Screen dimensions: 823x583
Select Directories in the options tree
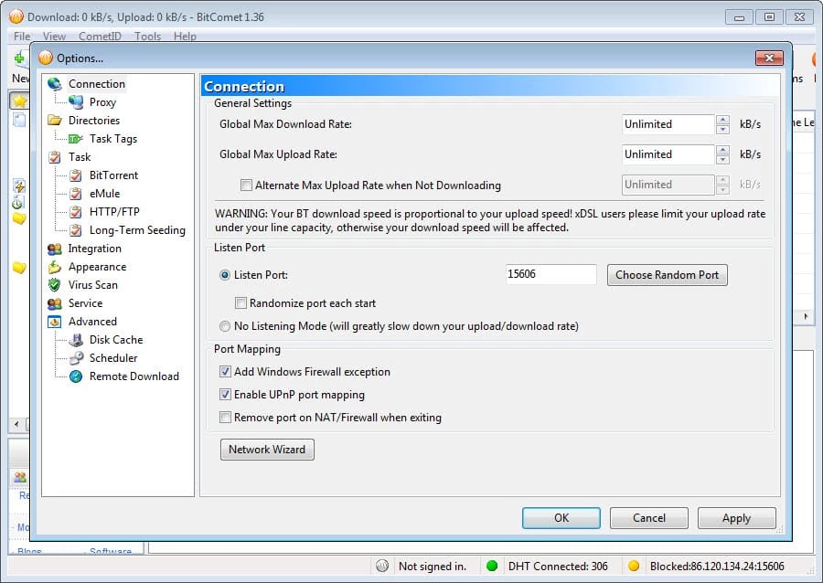[x=94, y=120]
